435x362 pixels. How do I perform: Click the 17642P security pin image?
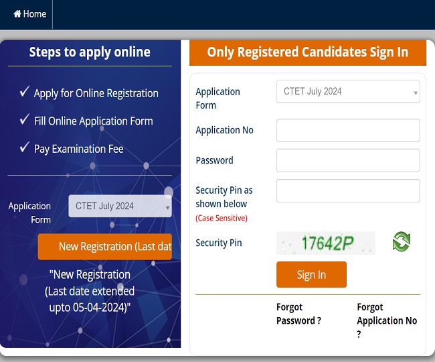(325, 243)
